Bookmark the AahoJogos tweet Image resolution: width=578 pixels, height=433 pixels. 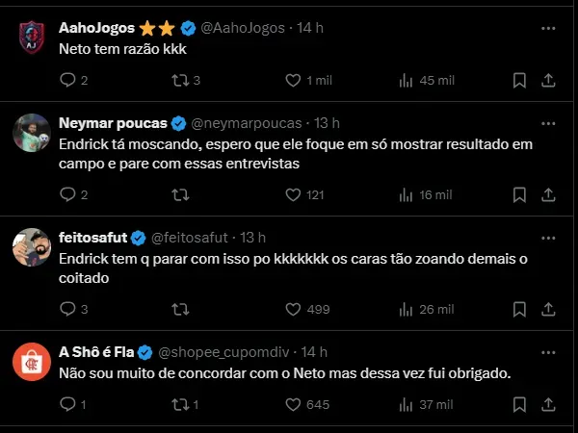tap(519, 81)
